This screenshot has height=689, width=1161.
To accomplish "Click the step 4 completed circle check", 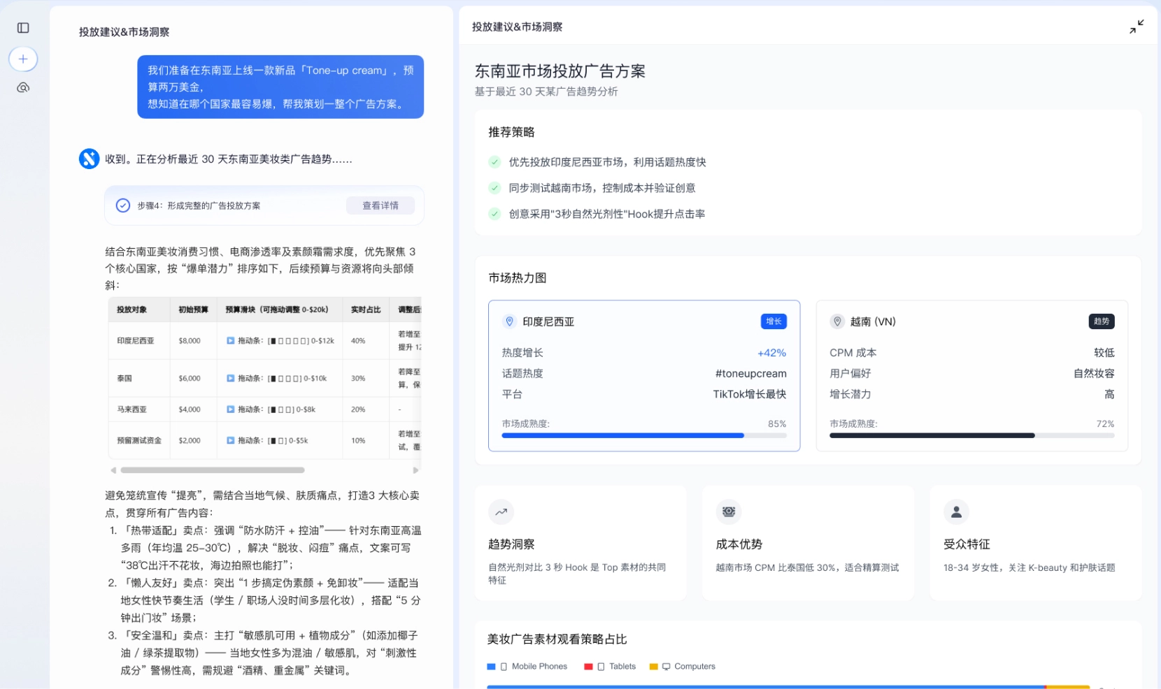I will coord(123,205).
